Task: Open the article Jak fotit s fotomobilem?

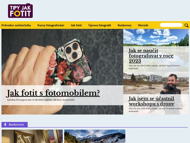Action: [53, 93]
